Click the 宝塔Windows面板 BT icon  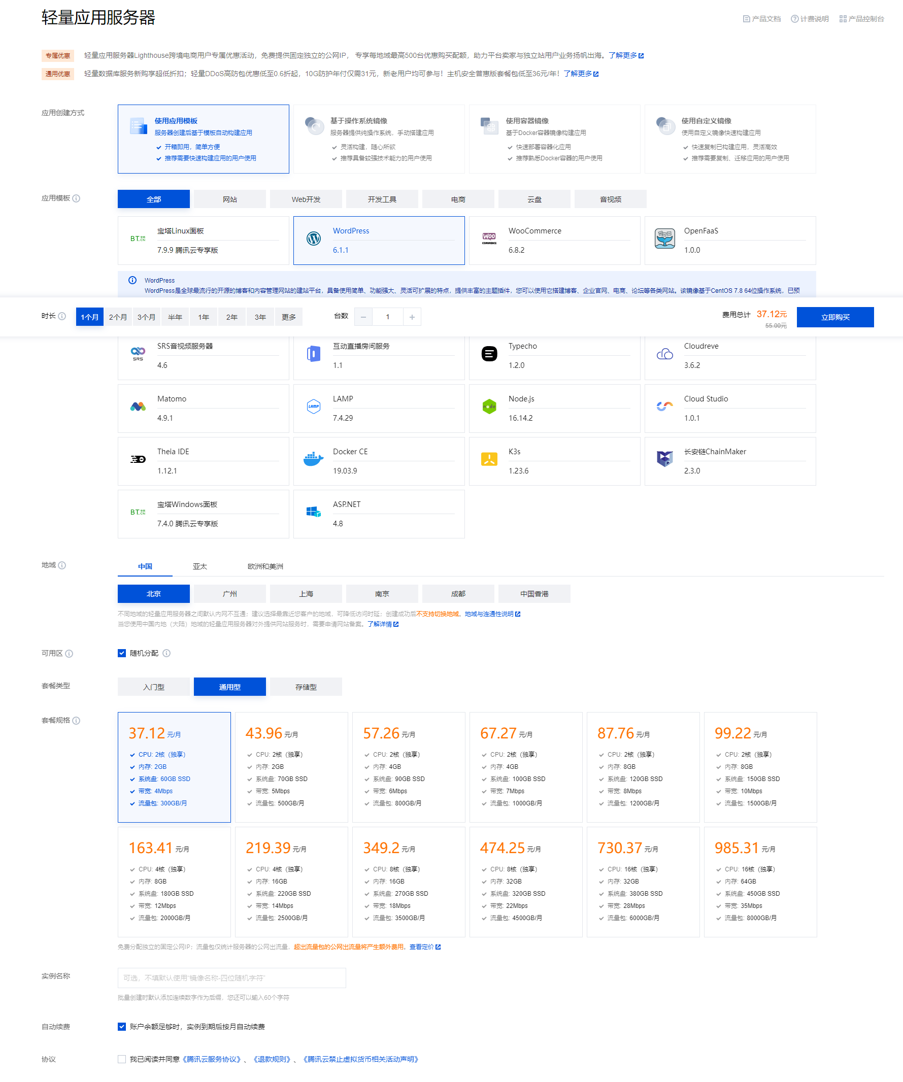click(138, 512)
